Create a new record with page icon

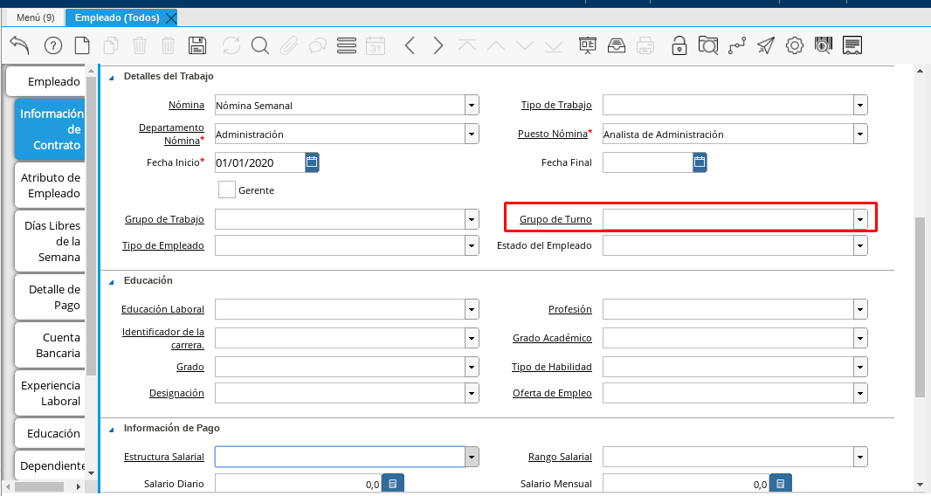click(x=82, y=45)
